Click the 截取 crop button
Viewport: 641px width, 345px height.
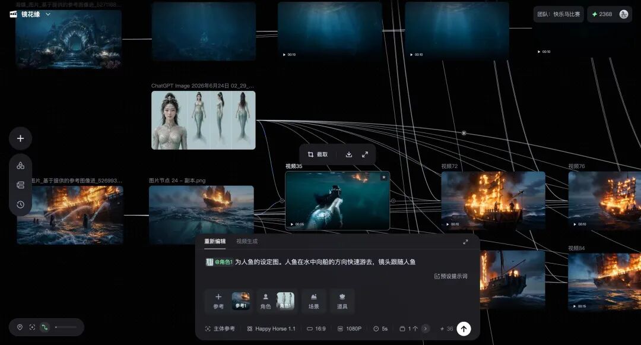coord(318,154)
